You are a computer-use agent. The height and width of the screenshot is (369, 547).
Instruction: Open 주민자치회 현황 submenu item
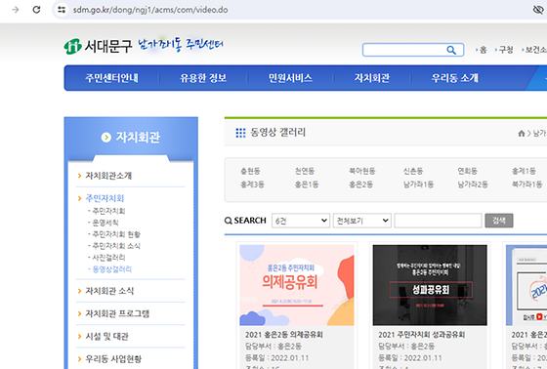(x=116, y=234)
